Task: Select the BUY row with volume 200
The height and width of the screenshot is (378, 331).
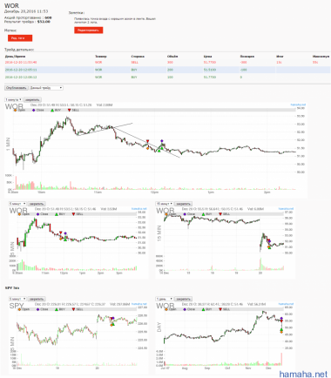Action: click(x=167, y=70)
